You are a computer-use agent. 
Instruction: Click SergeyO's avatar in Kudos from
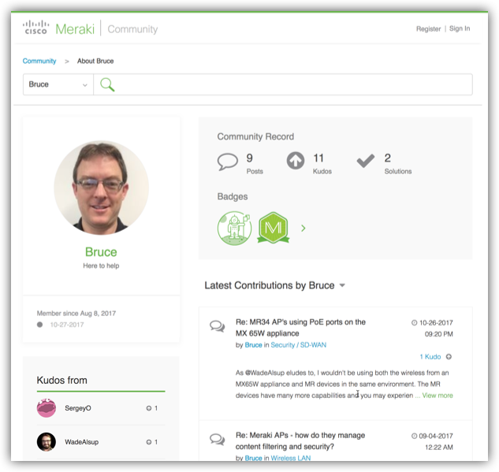click(47, 408)
